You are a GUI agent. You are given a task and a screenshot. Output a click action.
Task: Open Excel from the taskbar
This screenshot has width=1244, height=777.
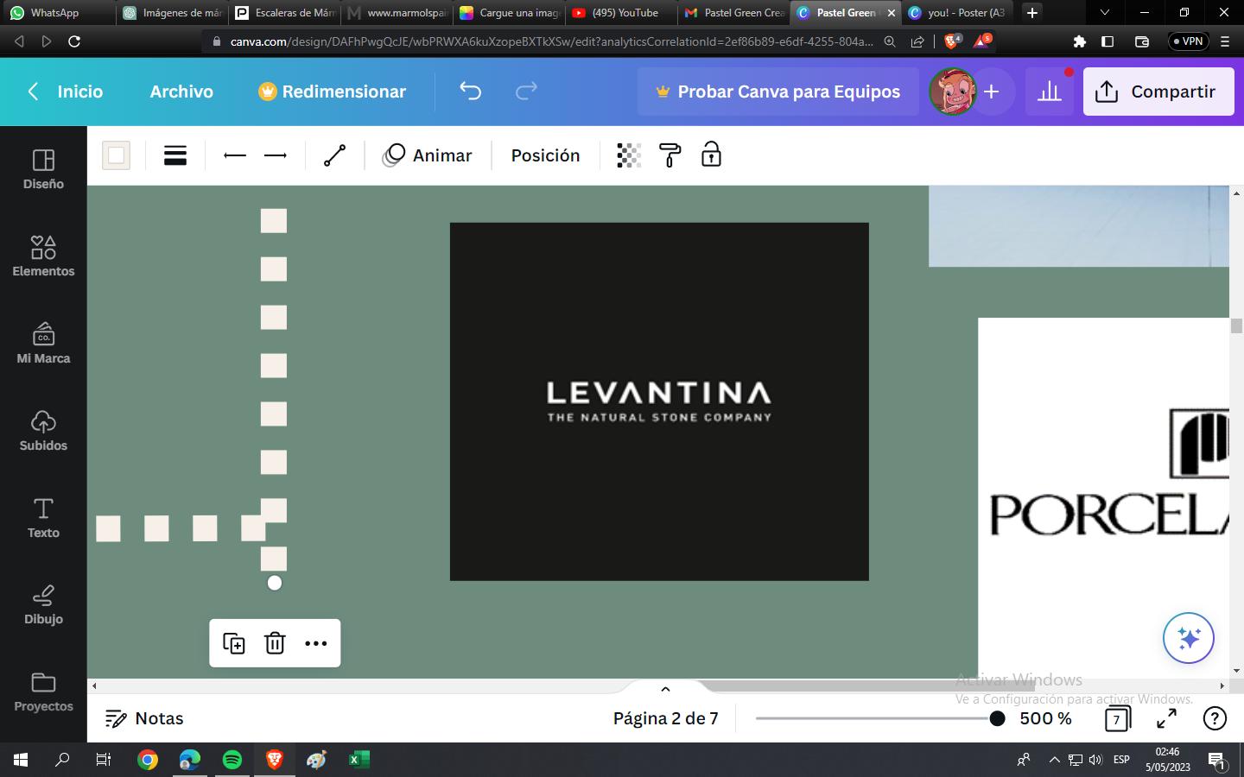pyautogui.click(x=359, y=760)
